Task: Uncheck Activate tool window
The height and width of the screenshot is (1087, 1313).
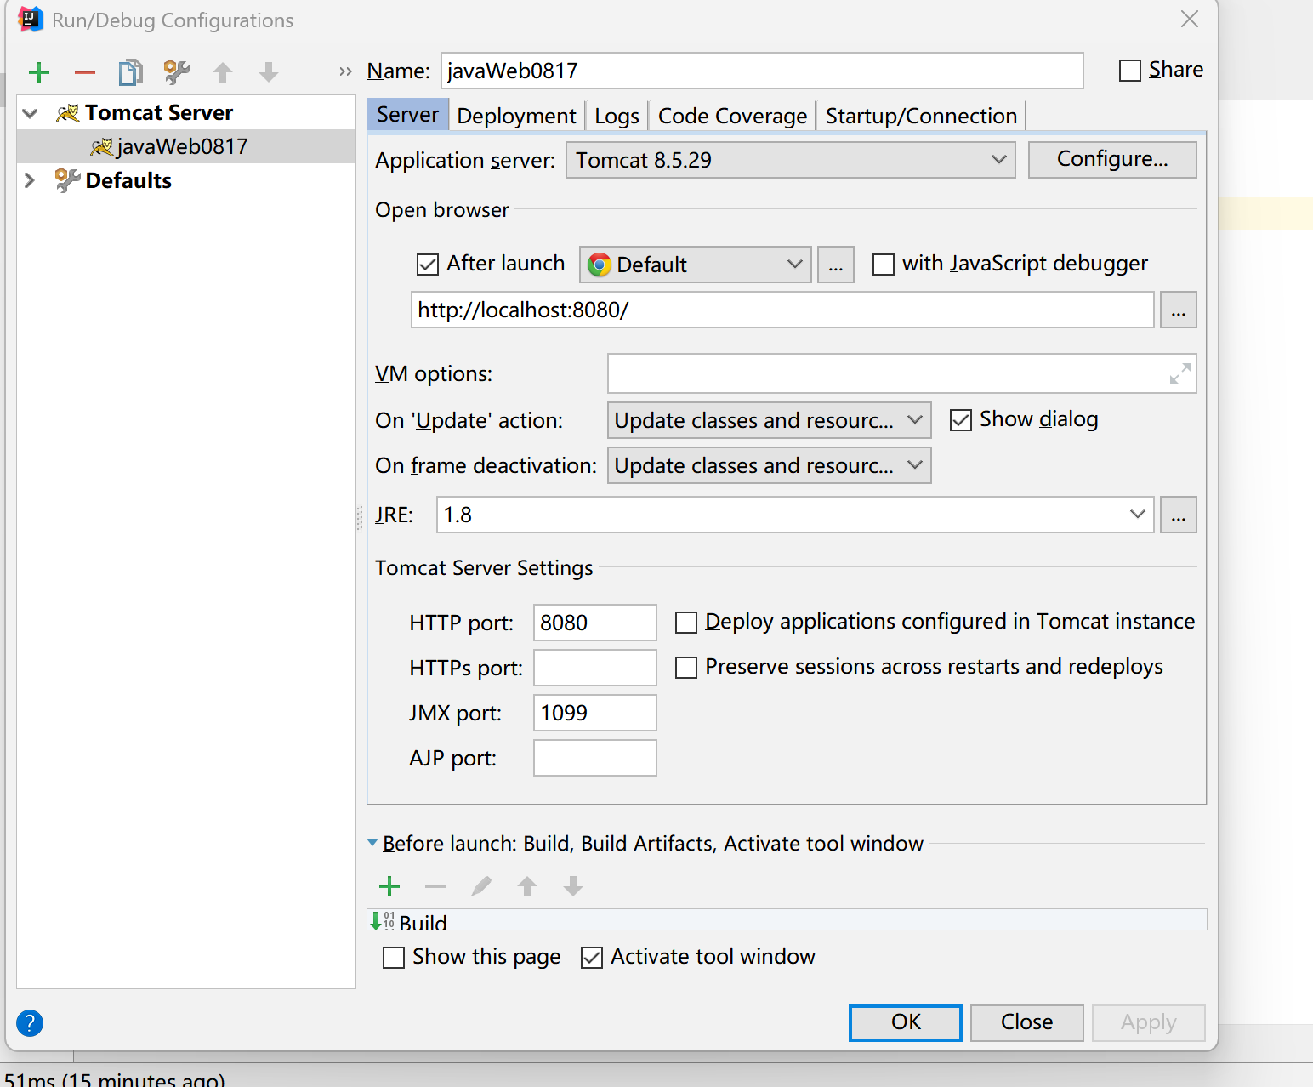Action: pos(592,958)
